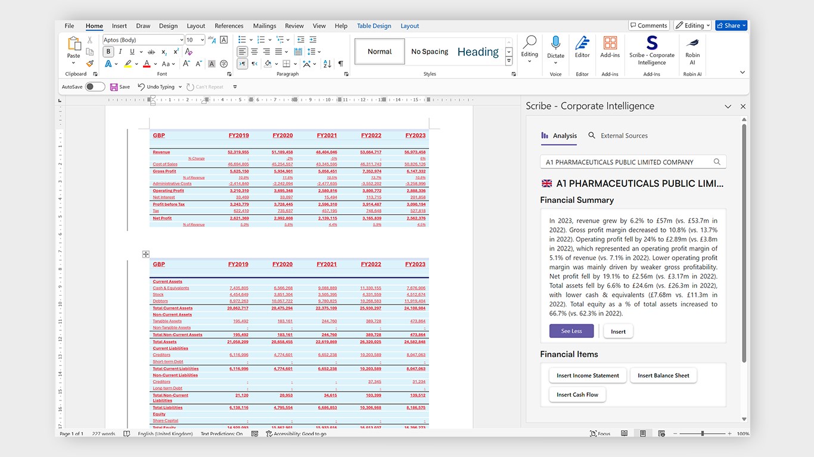Click the Add-ins icon
Viewport: 814px width, 457px height.
(x=610, y=46)
